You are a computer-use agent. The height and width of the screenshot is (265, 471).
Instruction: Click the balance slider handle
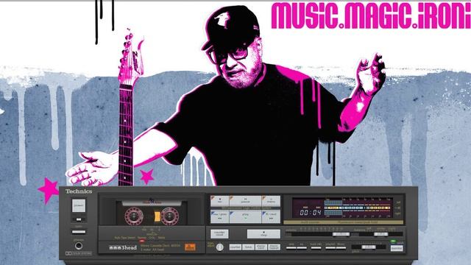(381, 234)
